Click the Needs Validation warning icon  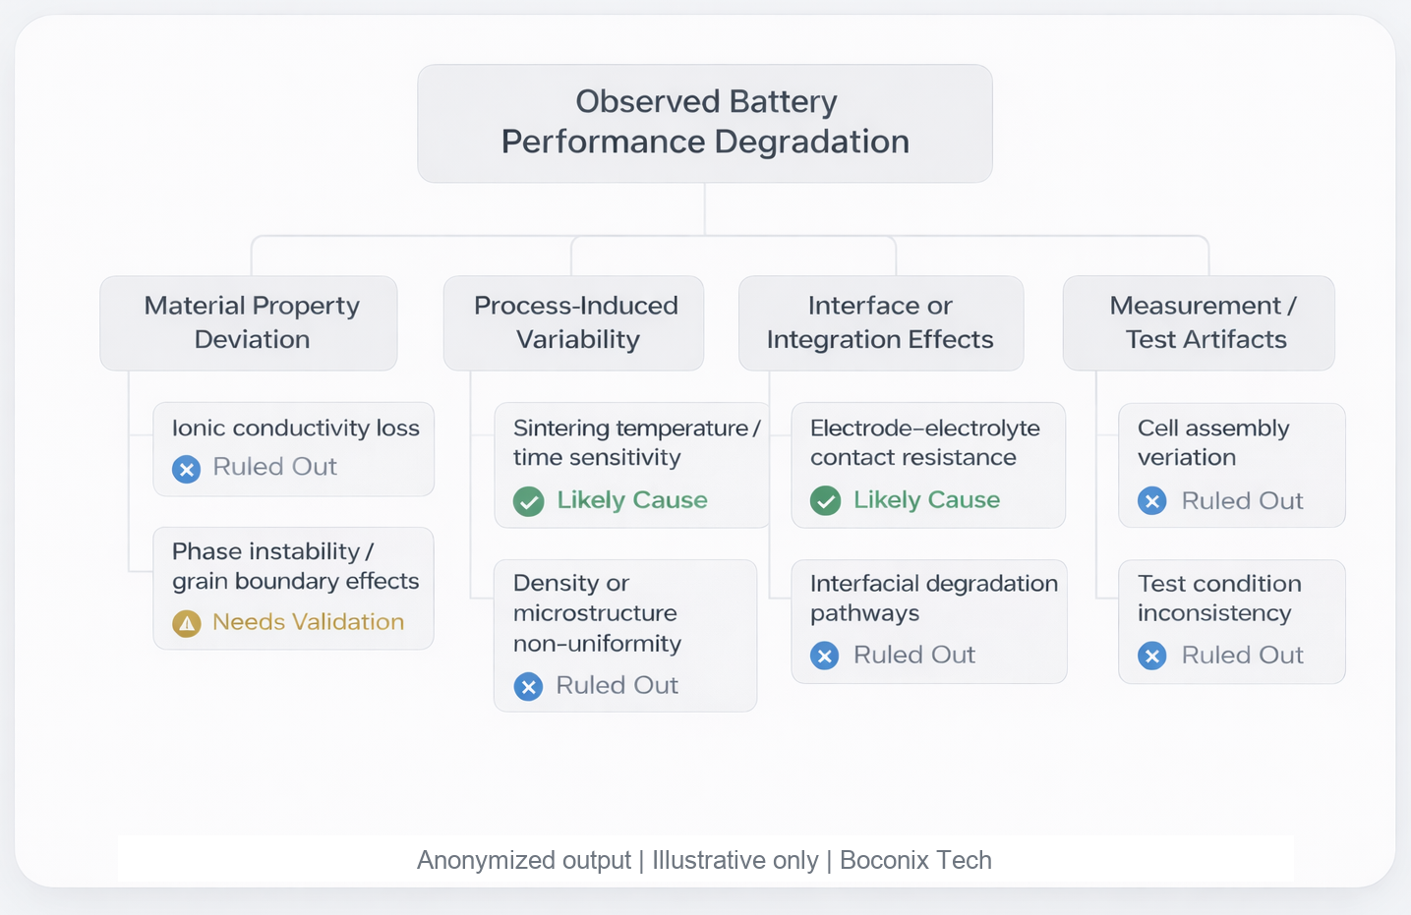pos(187,623)
